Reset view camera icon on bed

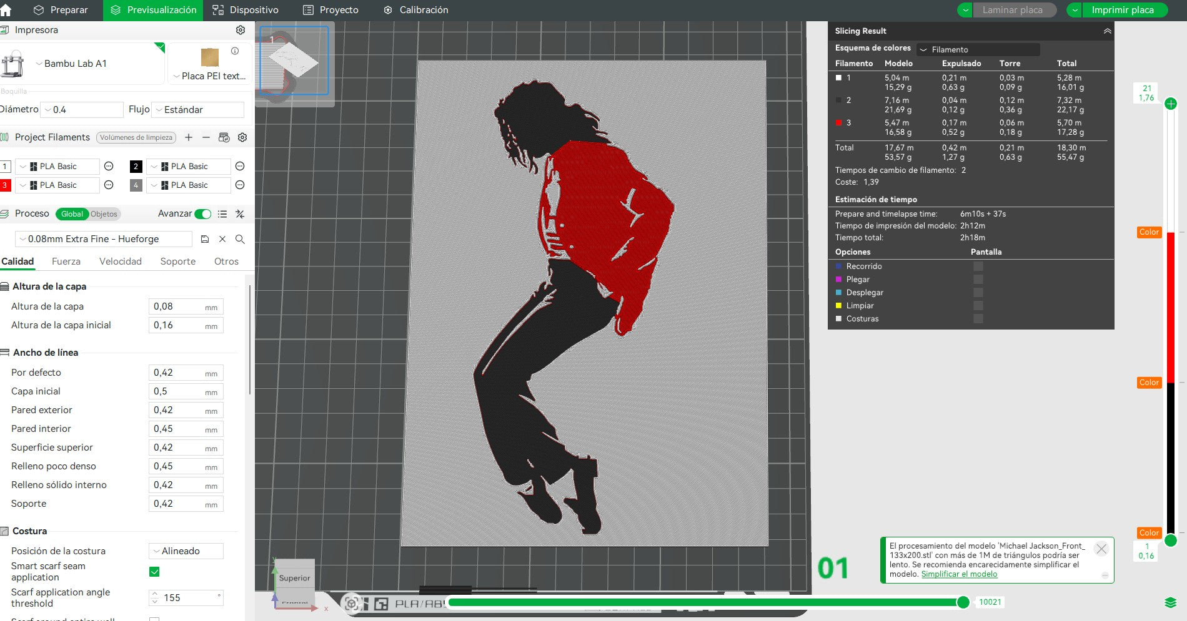click(x=352, y=604)
